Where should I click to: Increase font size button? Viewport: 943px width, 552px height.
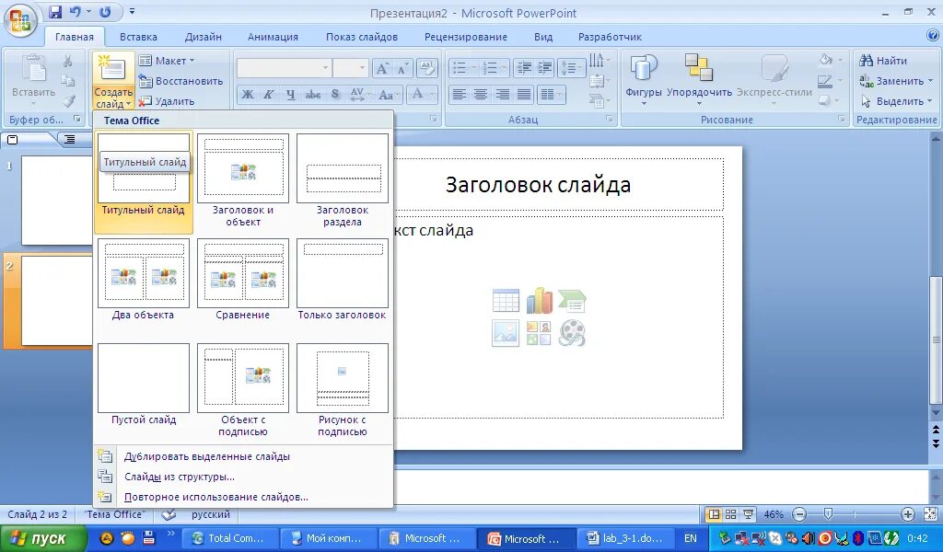click(x=382, y=68)
